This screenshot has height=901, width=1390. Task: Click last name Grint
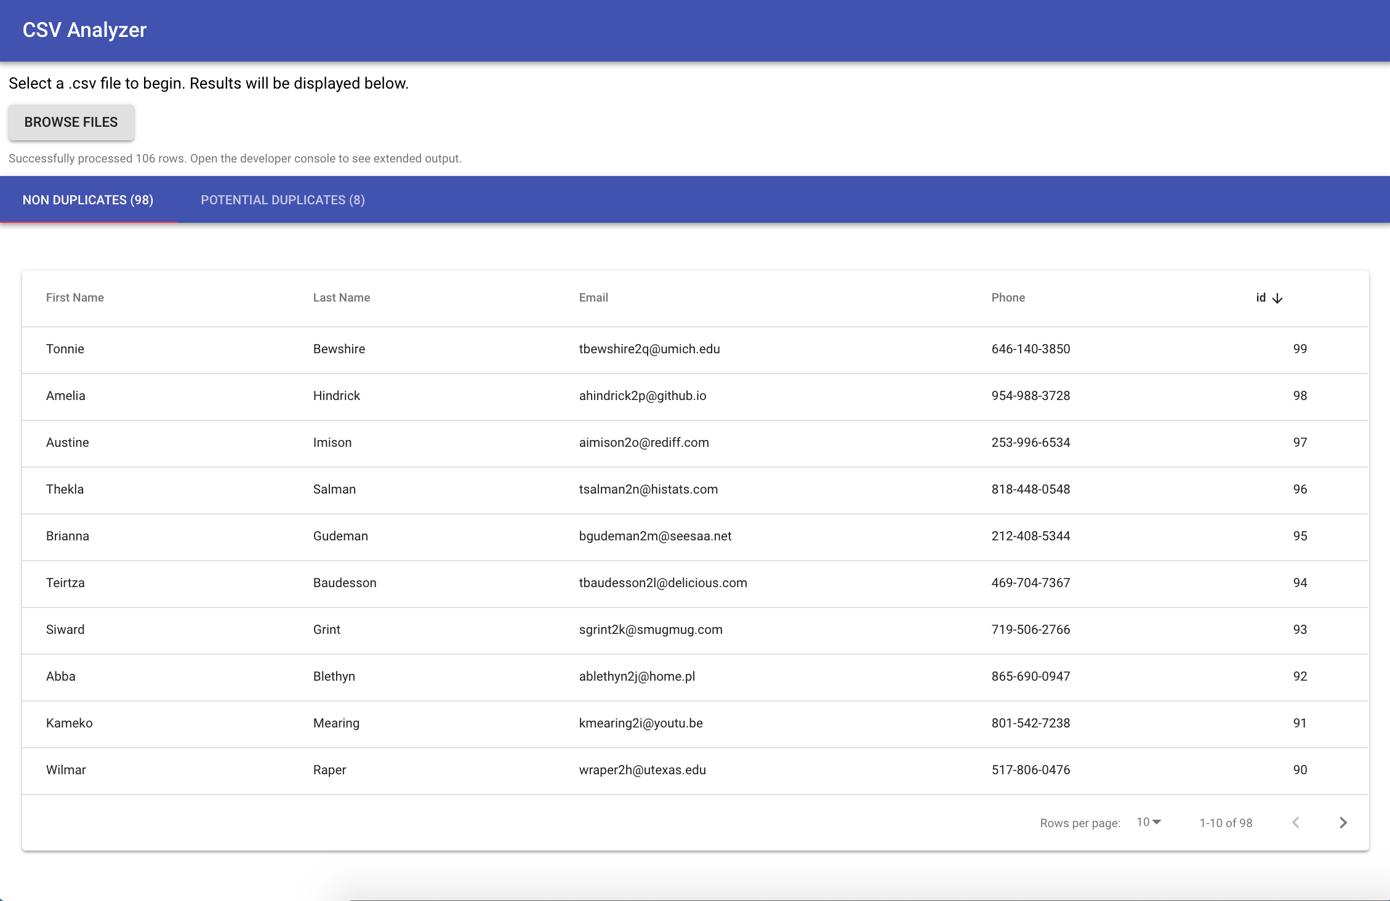[x=326, y=630]
